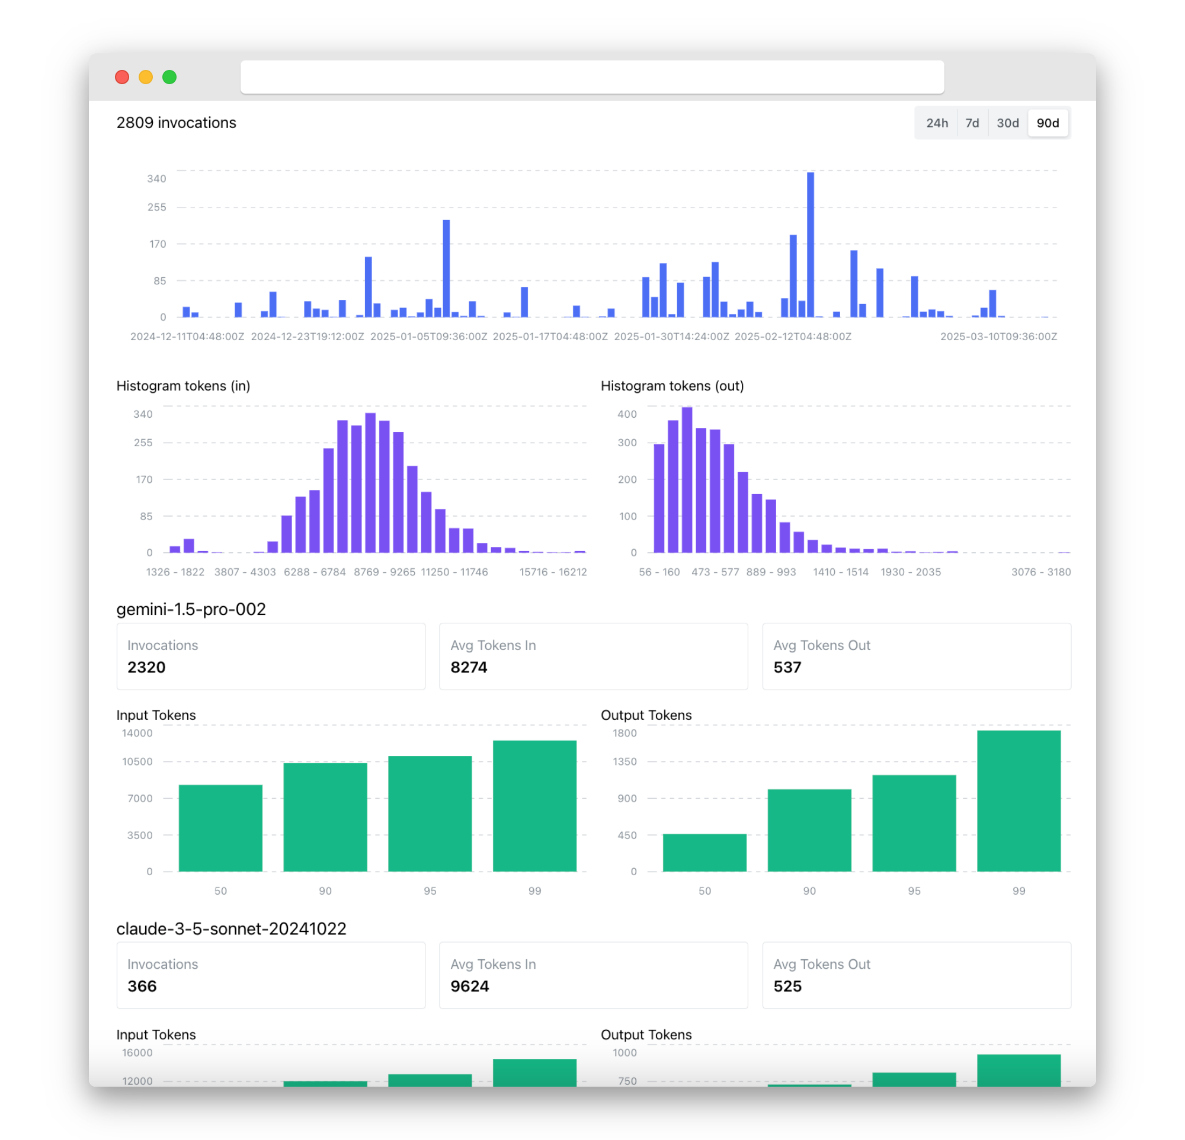Click the gemini Output Tokens percentile 50 bar

pos(704,852)
